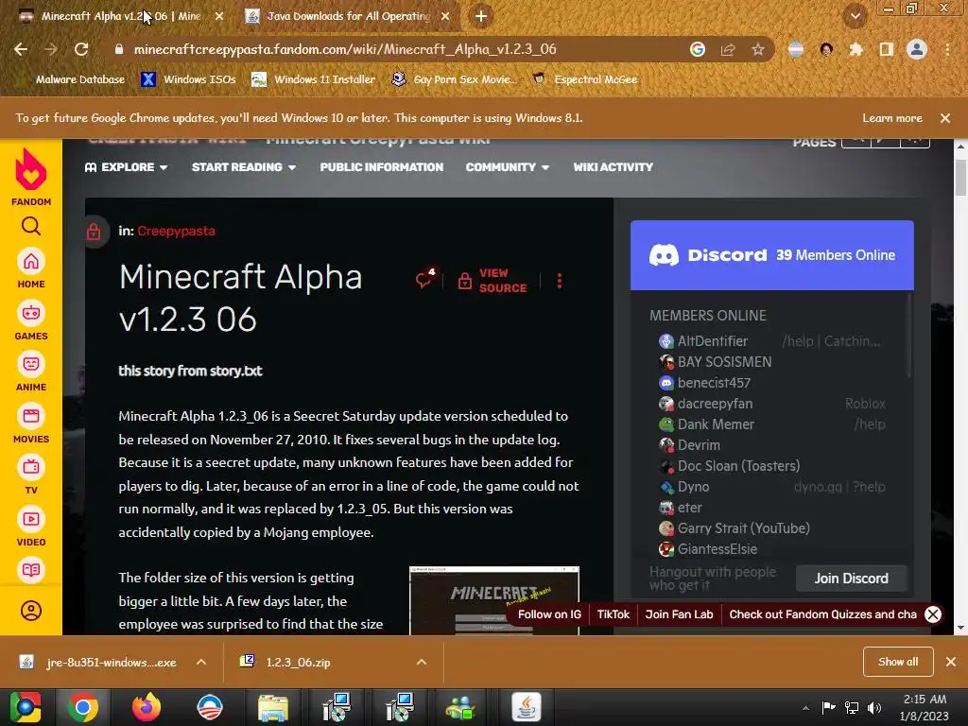Bookmark this page with star icon
This screenshot has height=726, width=968.
(758, 49)
